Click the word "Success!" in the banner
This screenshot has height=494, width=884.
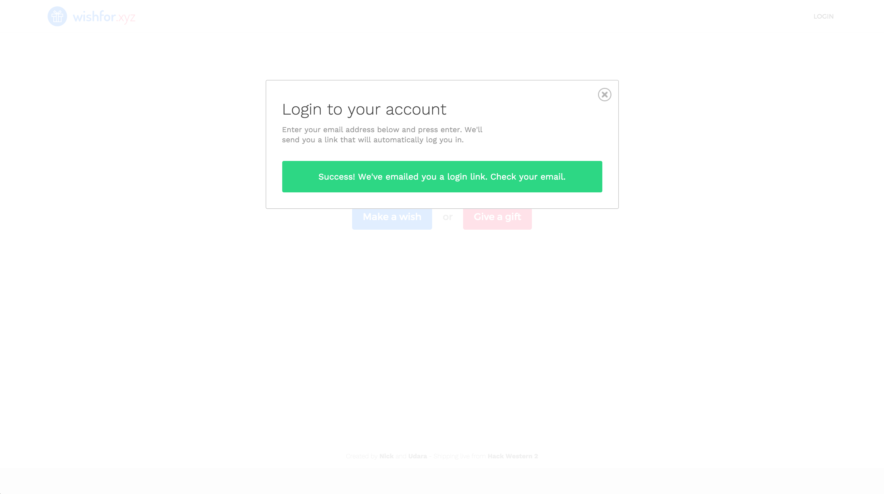coord(337,177)
